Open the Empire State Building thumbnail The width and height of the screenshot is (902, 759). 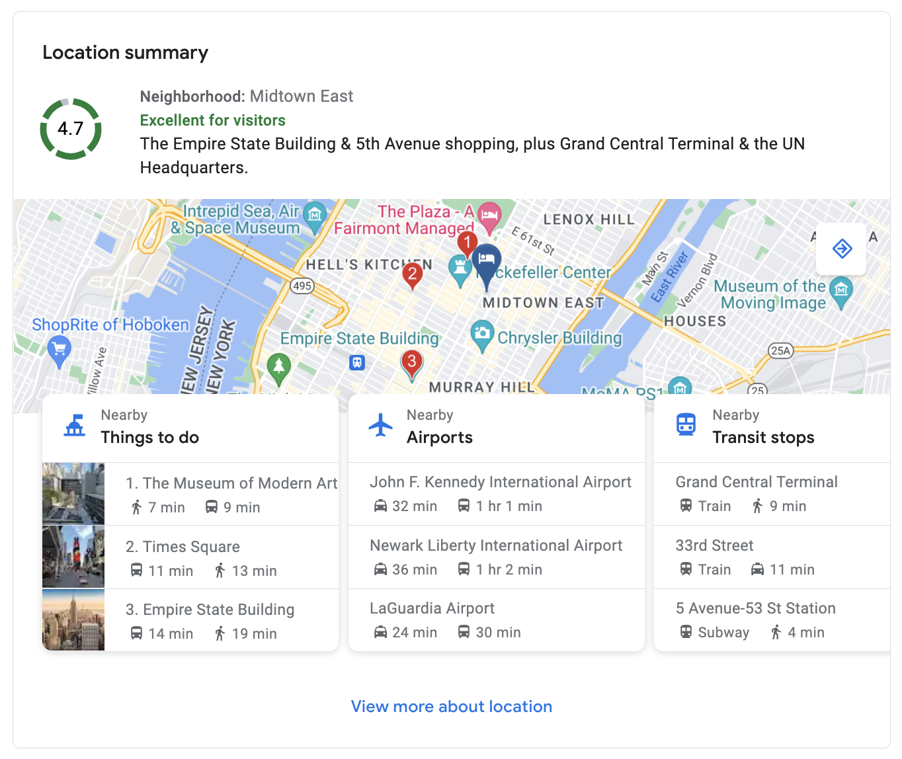[73, 620]
